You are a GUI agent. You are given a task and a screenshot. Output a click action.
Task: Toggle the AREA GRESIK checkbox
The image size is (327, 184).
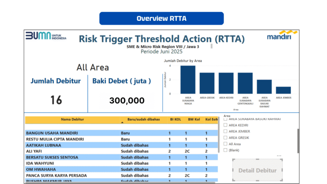(x=226, y=138)
